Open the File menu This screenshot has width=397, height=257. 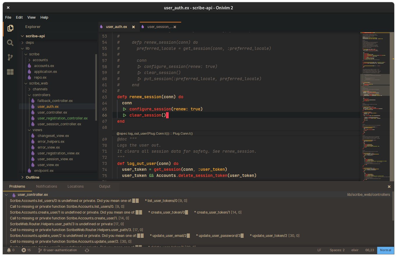coord(8,17)
